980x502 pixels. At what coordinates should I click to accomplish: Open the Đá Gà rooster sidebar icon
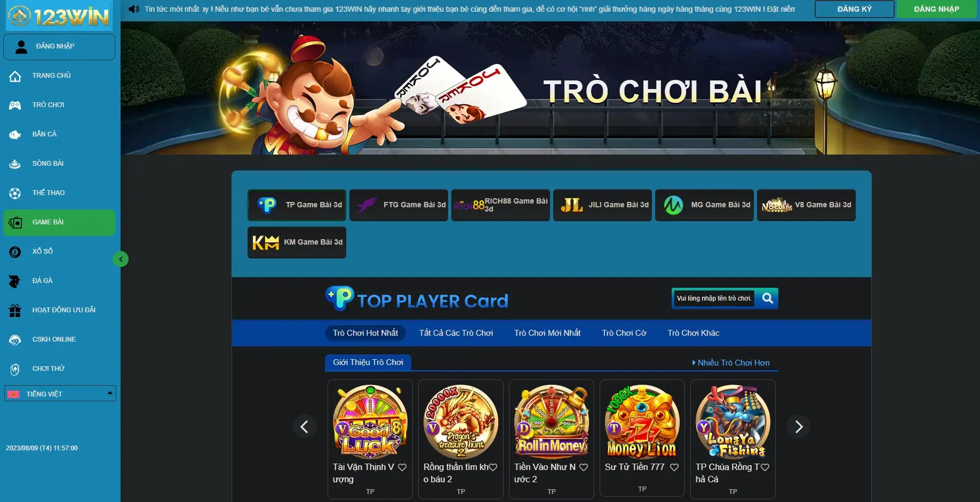15,281
